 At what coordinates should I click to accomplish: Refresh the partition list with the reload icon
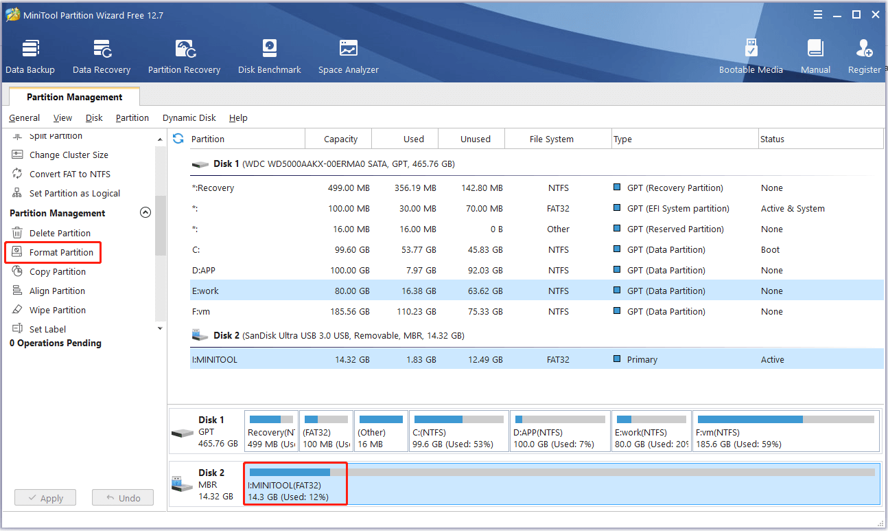178,139
